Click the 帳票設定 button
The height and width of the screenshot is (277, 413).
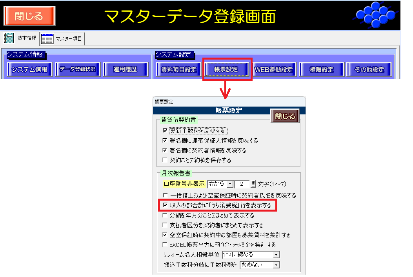(x=226, y=70)
